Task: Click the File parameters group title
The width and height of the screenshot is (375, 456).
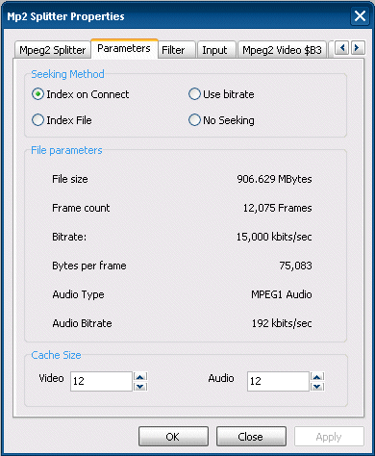Action: tap(66, 150)
